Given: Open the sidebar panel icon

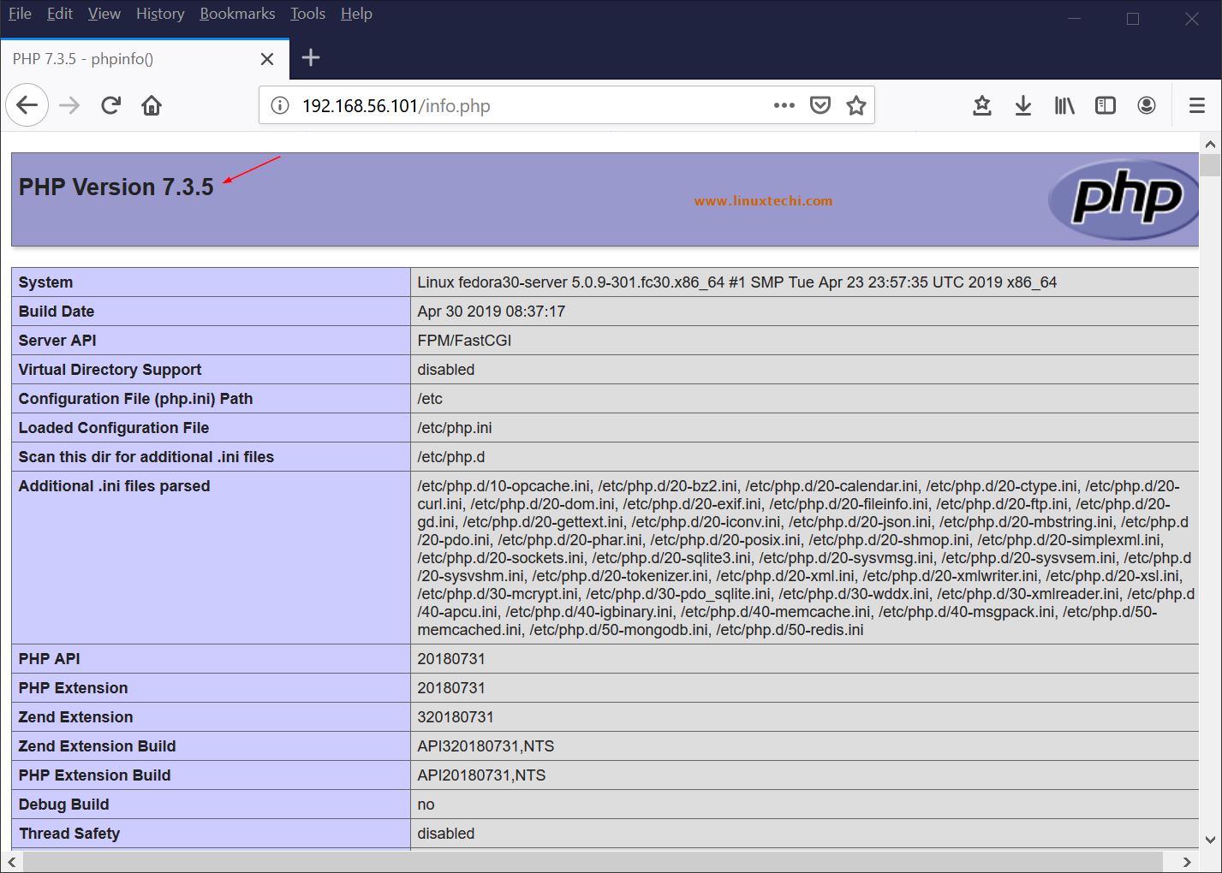Looking at the screenshot, I should coord(1105,104).
